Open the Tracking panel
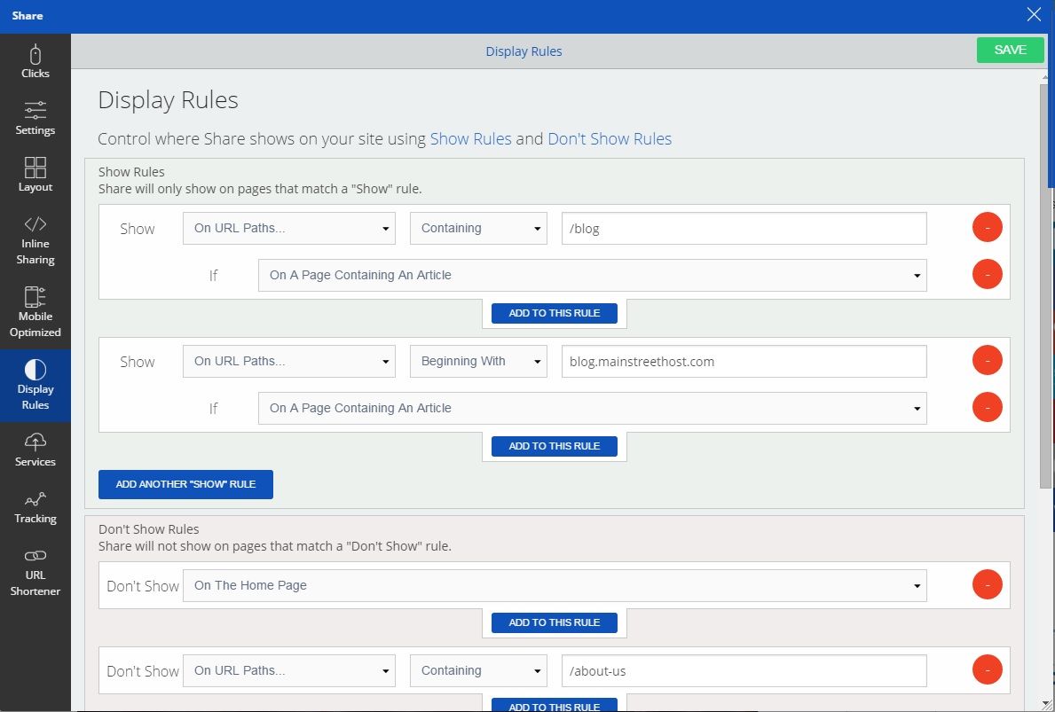This screenshot has width=1055, height=712. (x=35, y=506)
